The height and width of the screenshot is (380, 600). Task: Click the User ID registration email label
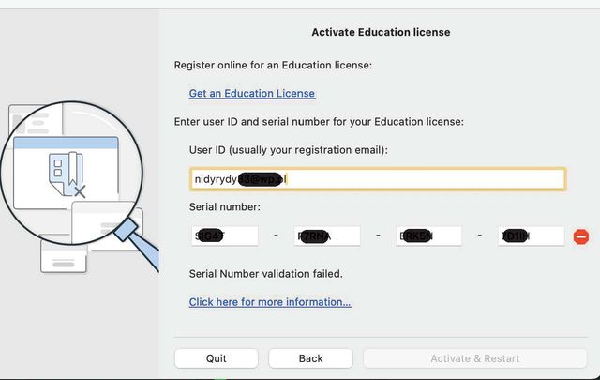288,150
